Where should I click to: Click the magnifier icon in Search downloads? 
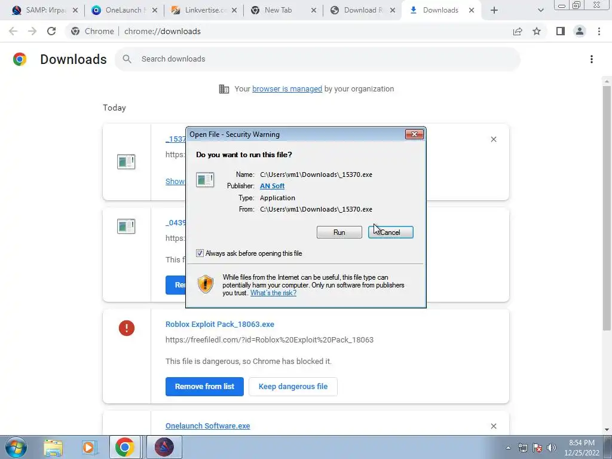click(x=127, y=59)
